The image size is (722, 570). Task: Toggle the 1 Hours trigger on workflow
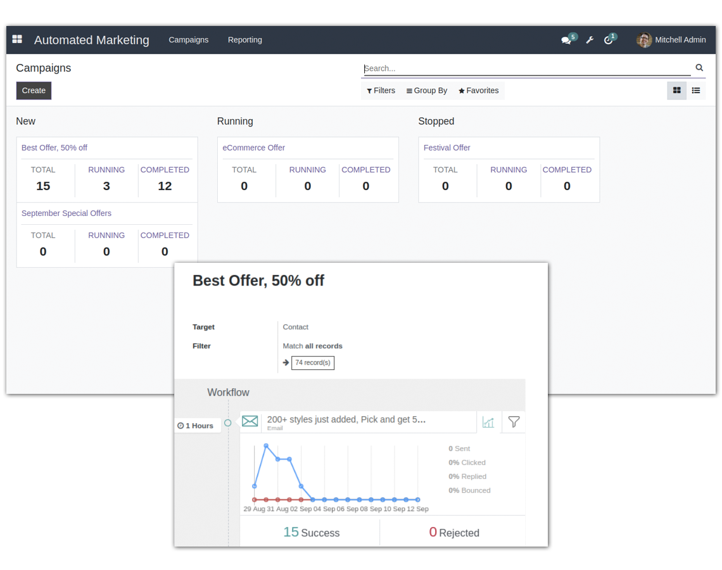[x=197, y=425]
